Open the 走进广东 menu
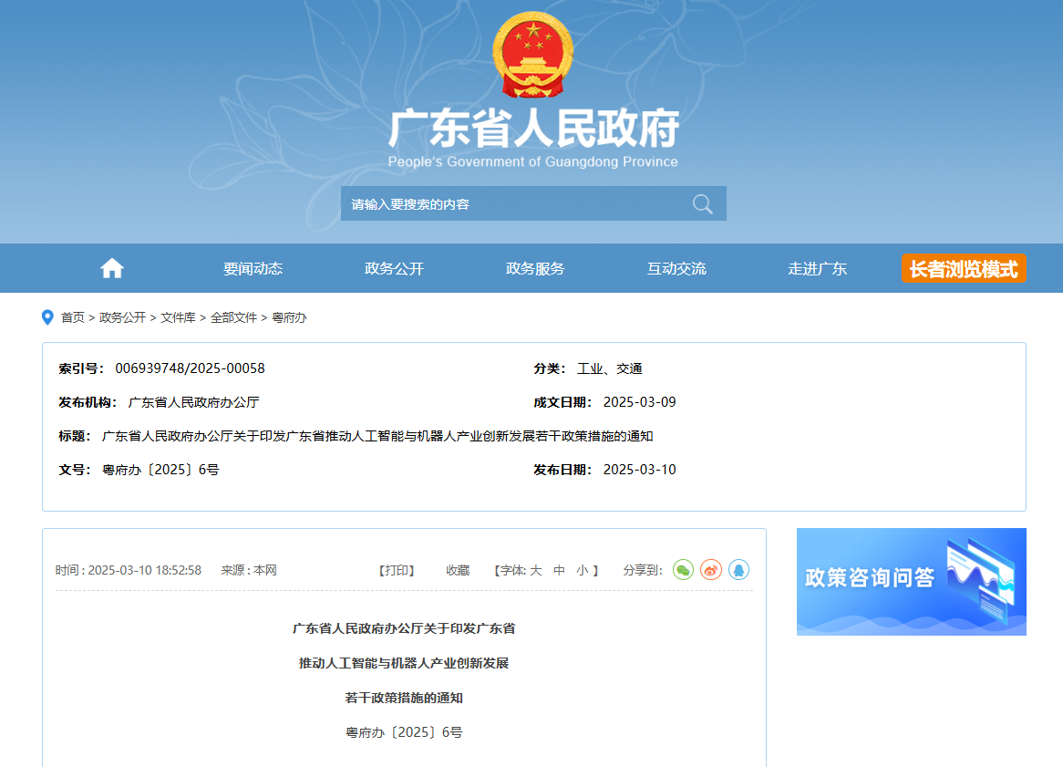 pyautogui.click(x=818, y=268)
